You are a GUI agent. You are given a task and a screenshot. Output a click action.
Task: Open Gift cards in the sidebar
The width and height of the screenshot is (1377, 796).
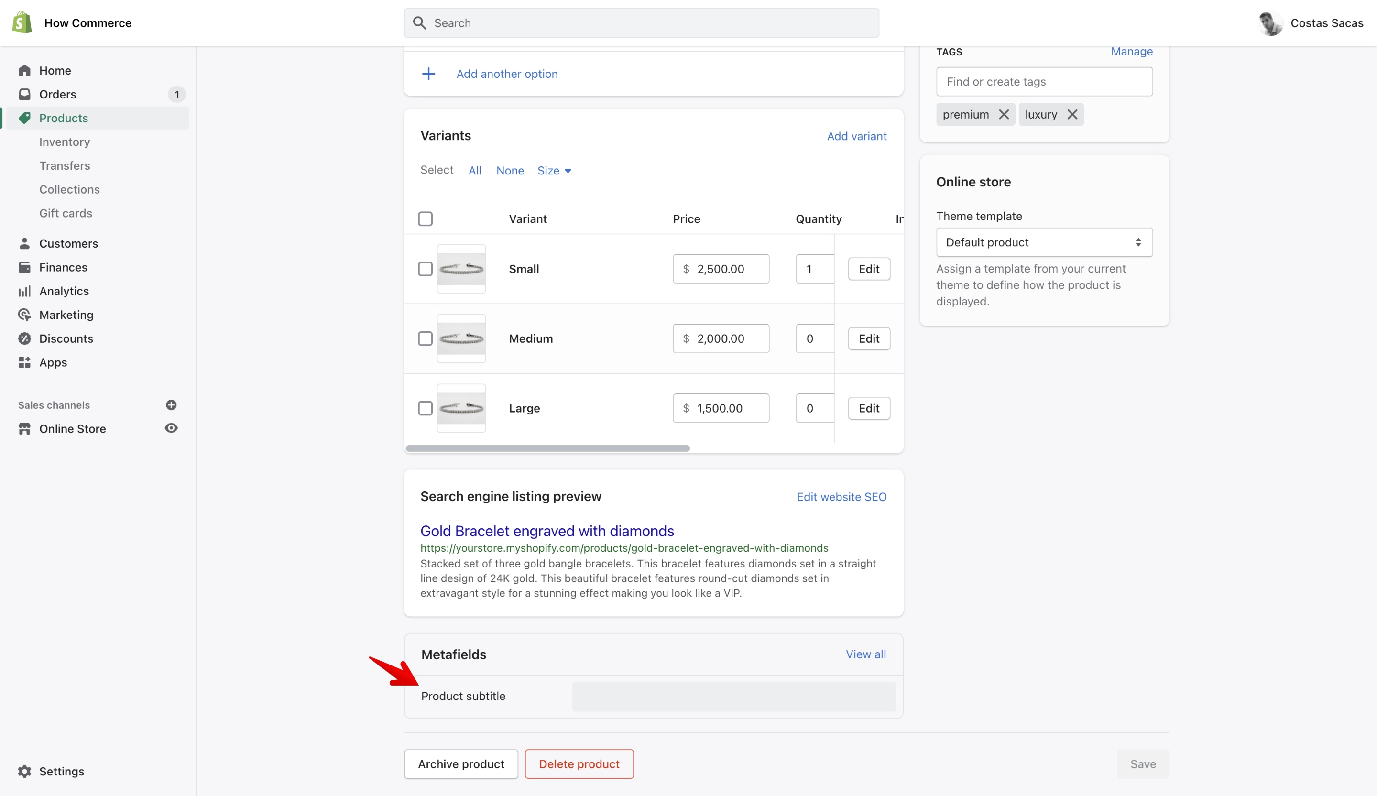(66, 213)
